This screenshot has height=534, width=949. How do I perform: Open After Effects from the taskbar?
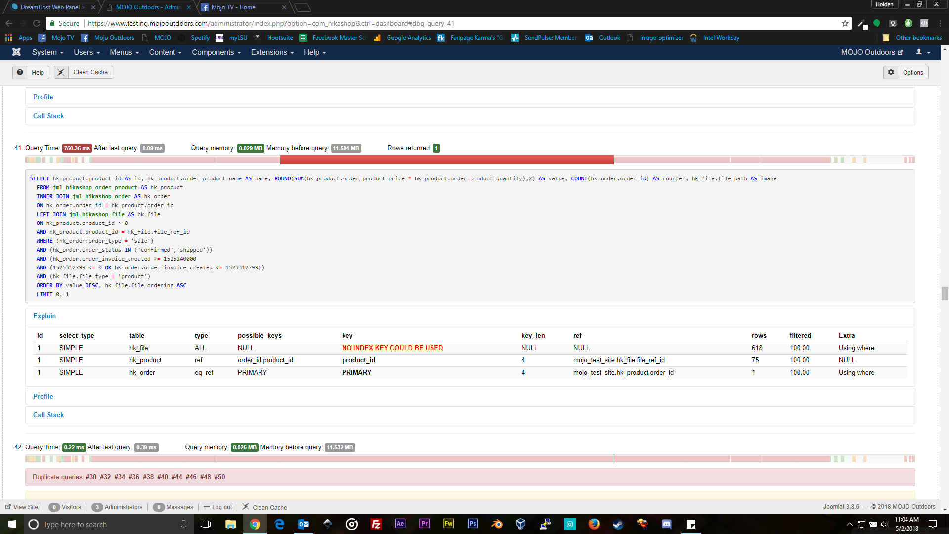tap(400, 524)
